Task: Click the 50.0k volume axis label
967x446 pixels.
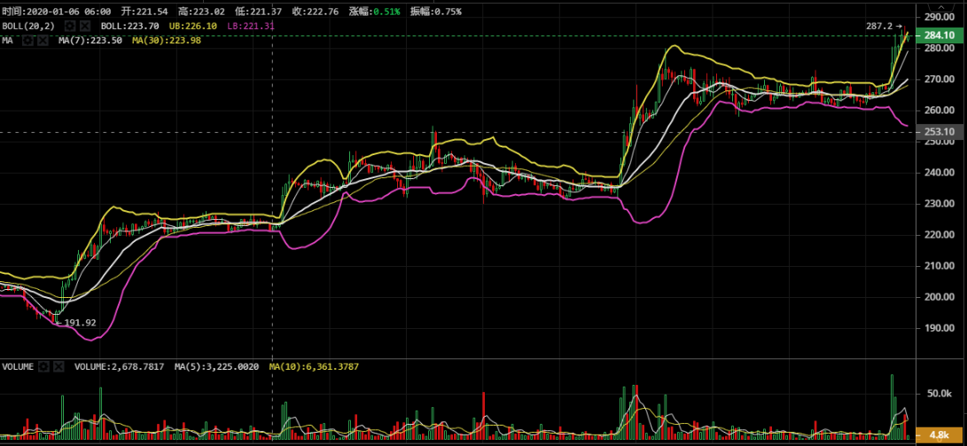Action: (x=940, y=394)
